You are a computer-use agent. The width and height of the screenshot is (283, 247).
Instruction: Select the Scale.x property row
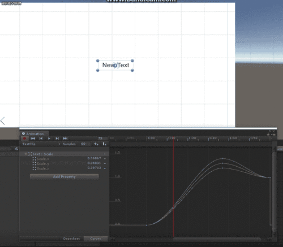point(64,159)
